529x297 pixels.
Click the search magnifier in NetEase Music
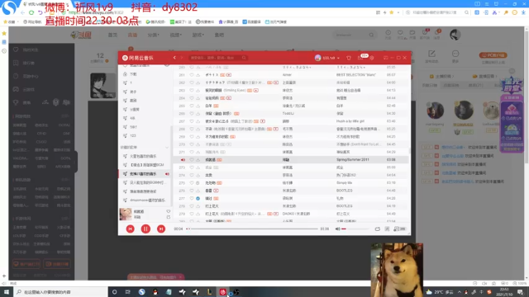244,58
